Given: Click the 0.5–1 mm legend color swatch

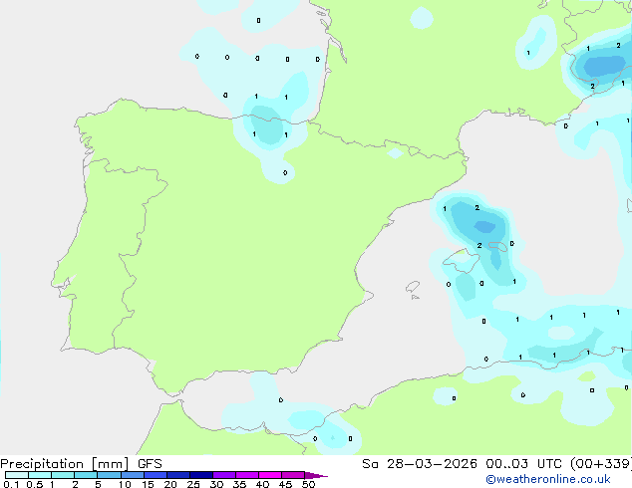Looking at the screenshot, I should coord(40,475).
